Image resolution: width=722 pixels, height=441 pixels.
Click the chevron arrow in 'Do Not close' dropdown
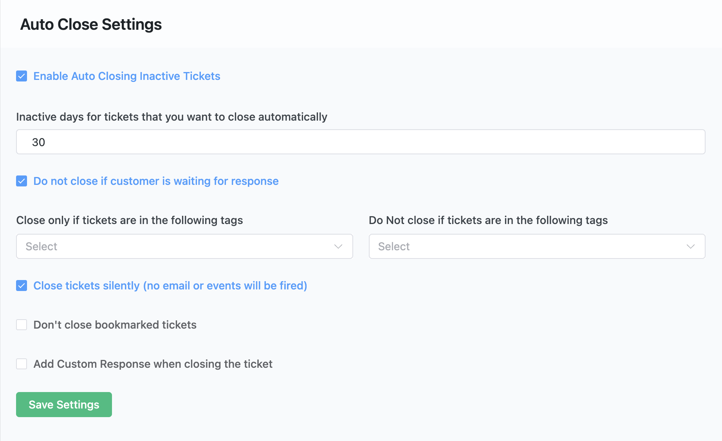(691, 246)
